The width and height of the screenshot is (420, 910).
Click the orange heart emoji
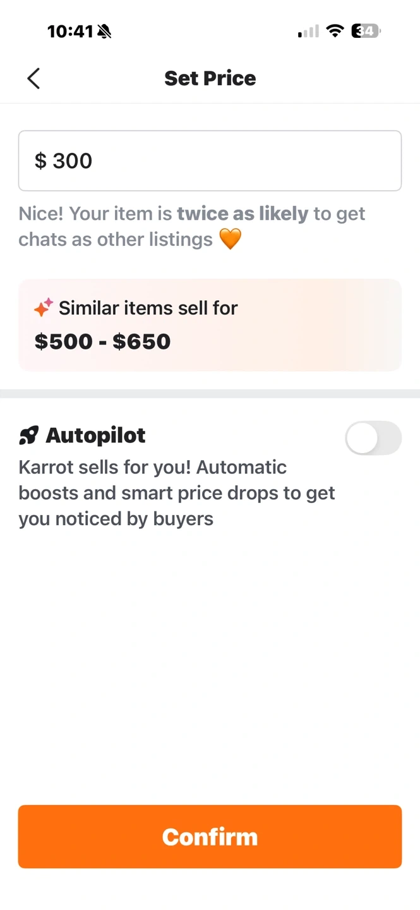click(230, 240)
